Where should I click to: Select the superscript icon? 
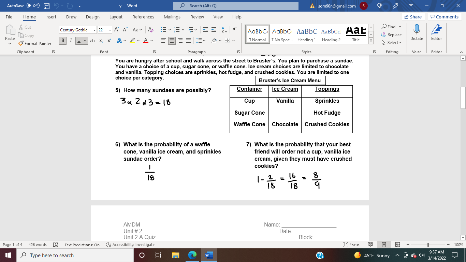108,41
